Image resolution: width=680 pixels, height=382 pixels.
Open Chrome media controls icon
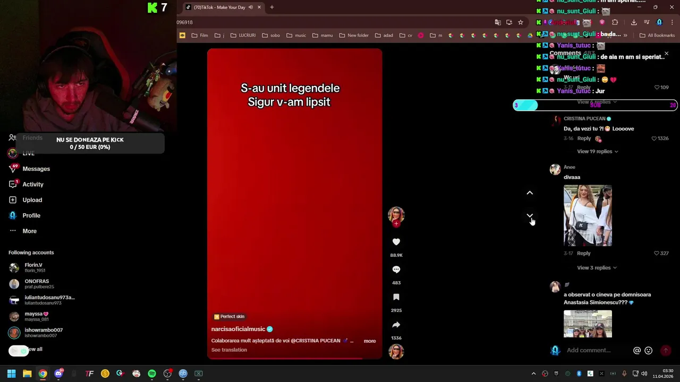647,22
